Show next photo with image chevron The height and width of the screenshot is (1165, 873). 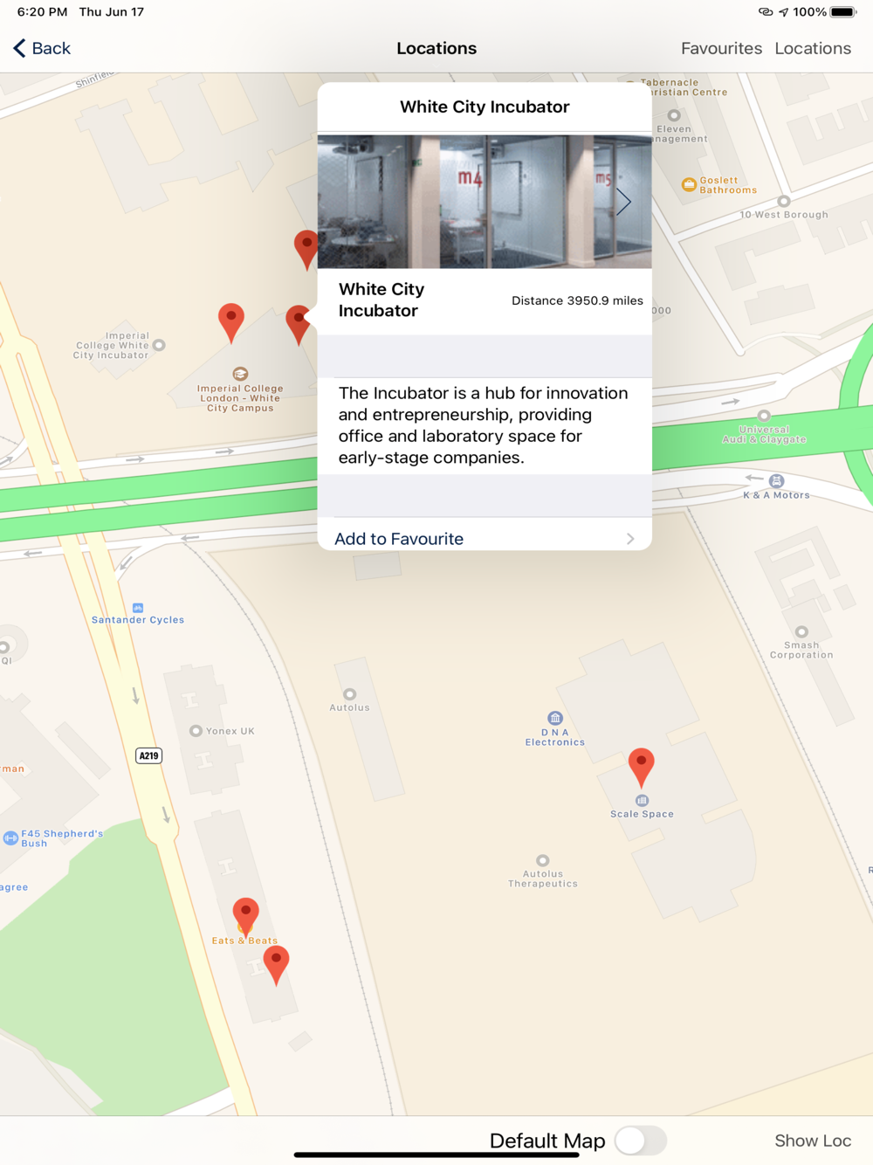coord(623,202)
